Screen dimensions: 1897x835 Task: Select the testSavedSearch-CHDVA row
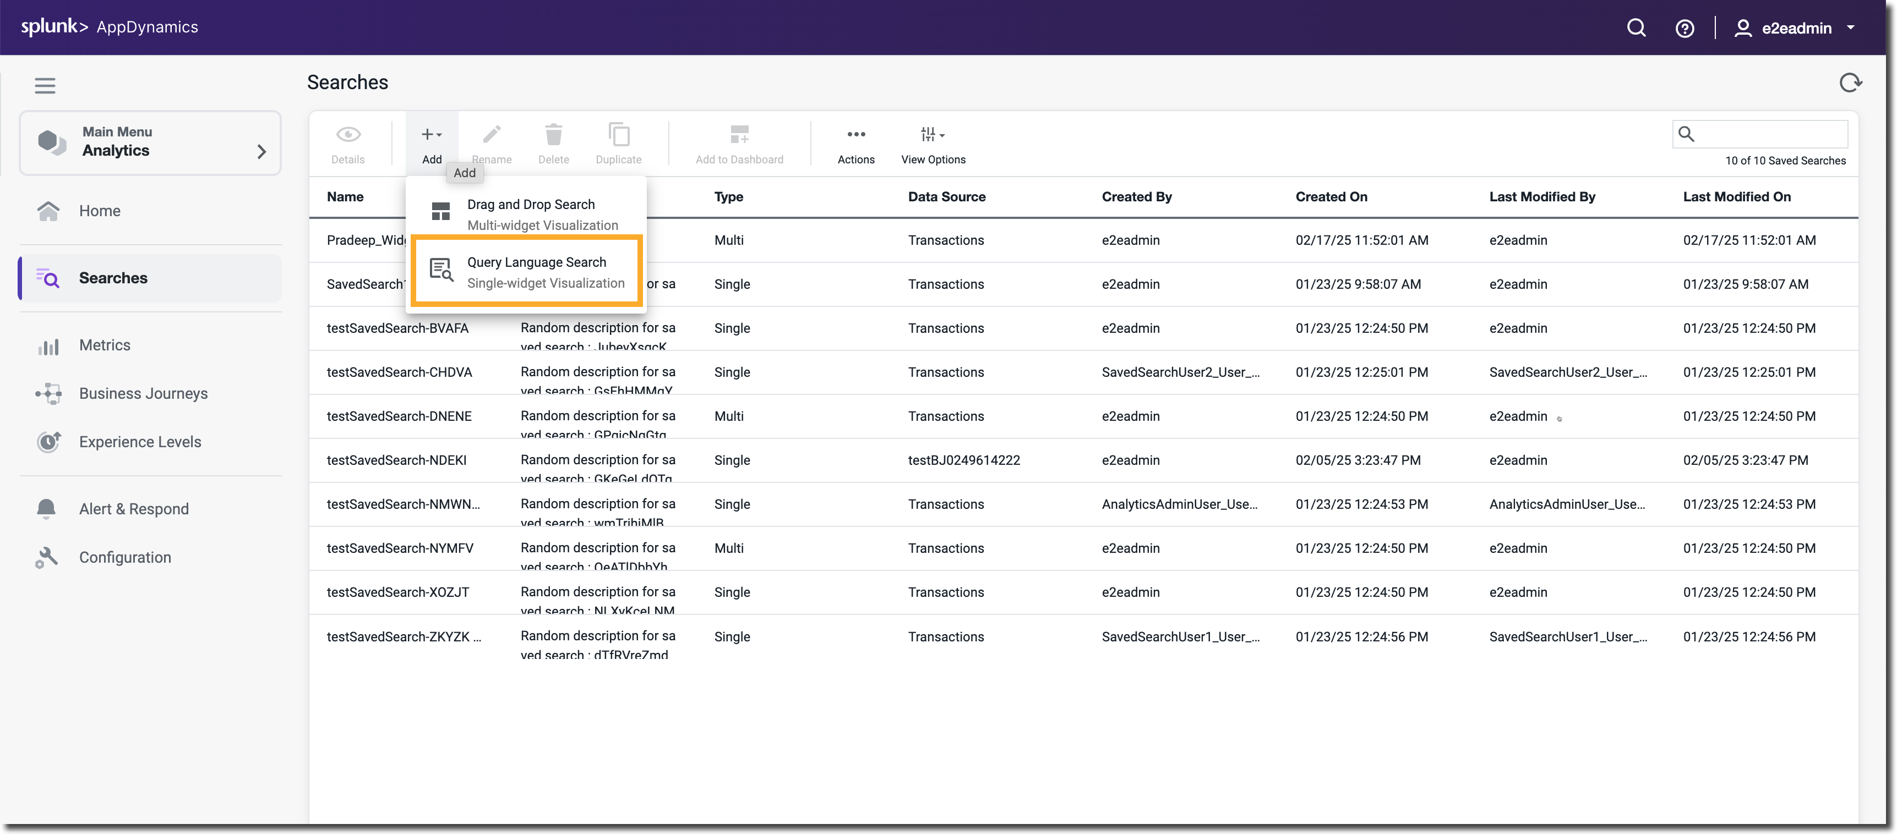coord(1083,373)
